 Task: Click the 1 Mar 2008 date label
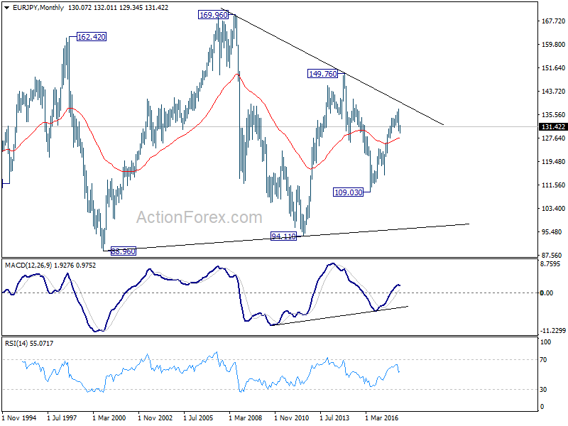(x=245, y=417)
